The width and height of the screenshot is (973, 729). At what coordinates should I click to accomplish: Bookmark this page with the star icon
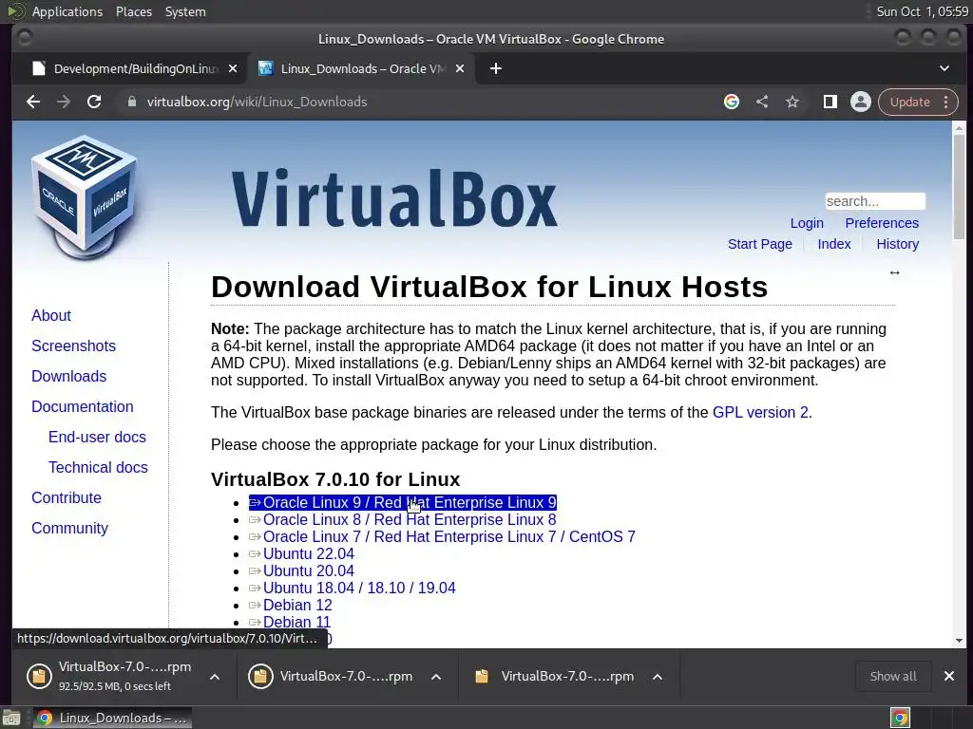792,102
